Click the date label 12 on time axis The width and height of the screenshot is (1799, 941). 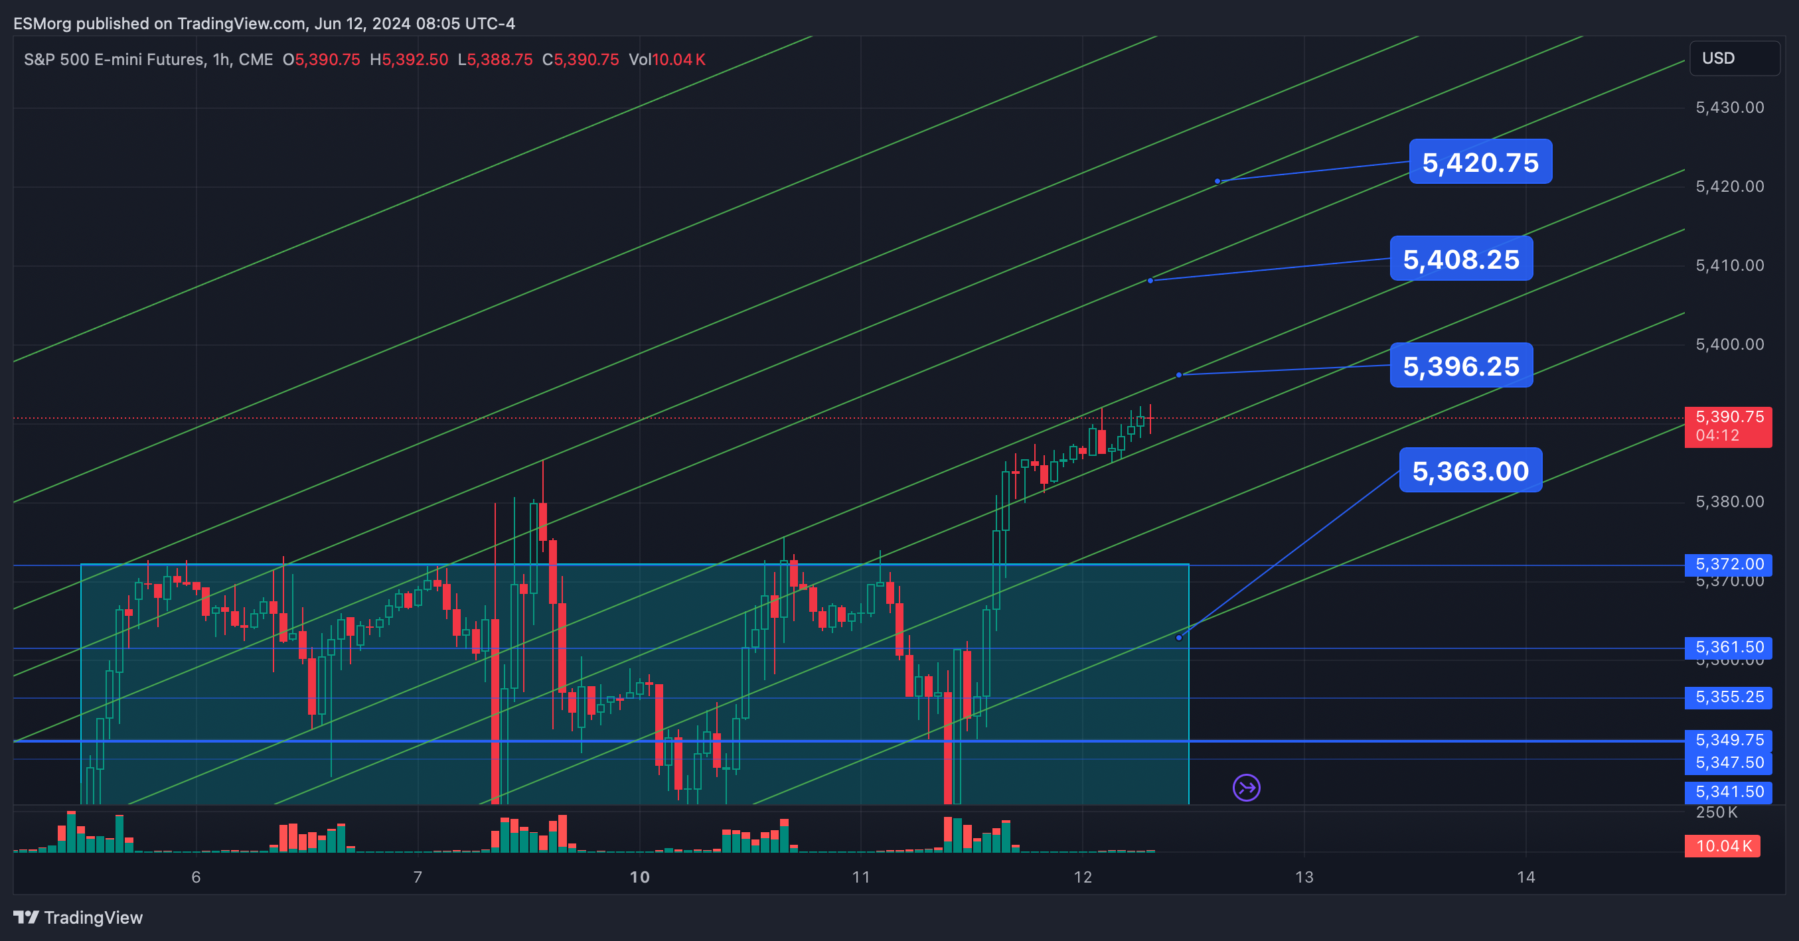coord(1083,877)
